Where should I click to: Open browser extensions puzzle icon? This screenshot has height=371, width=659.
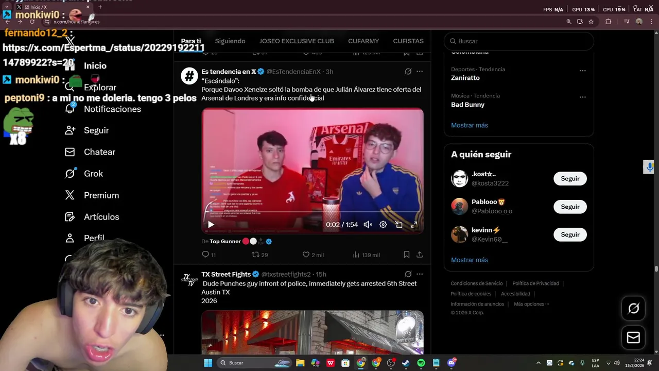[x=609, y=22]
